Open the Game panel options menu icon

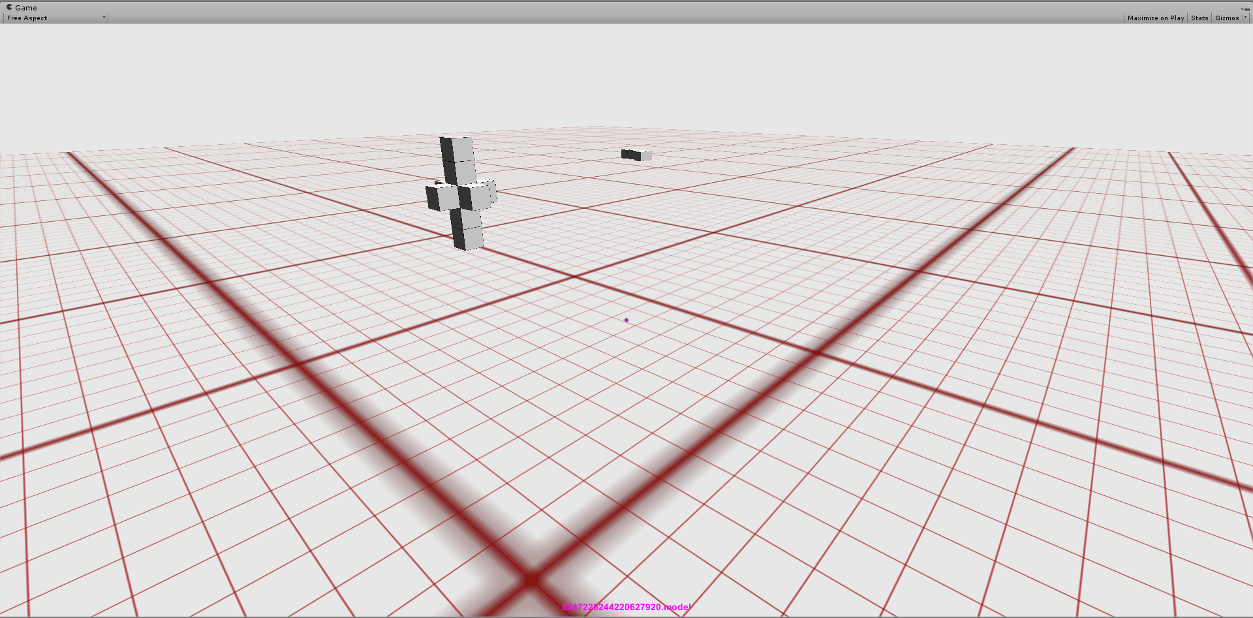pyautogui.click(x=1246, y=9)
